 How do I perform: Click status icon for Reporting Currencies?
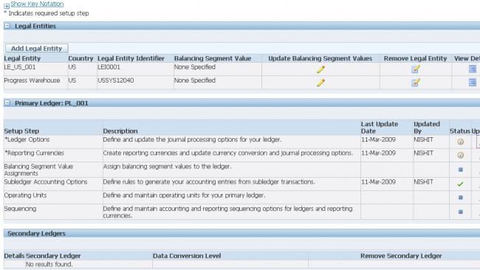coord(460,155)
